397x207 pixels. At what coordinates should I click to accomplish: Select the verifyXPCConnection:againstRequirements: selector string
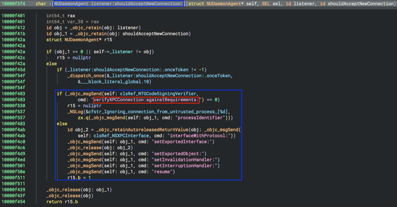point(146,100)
